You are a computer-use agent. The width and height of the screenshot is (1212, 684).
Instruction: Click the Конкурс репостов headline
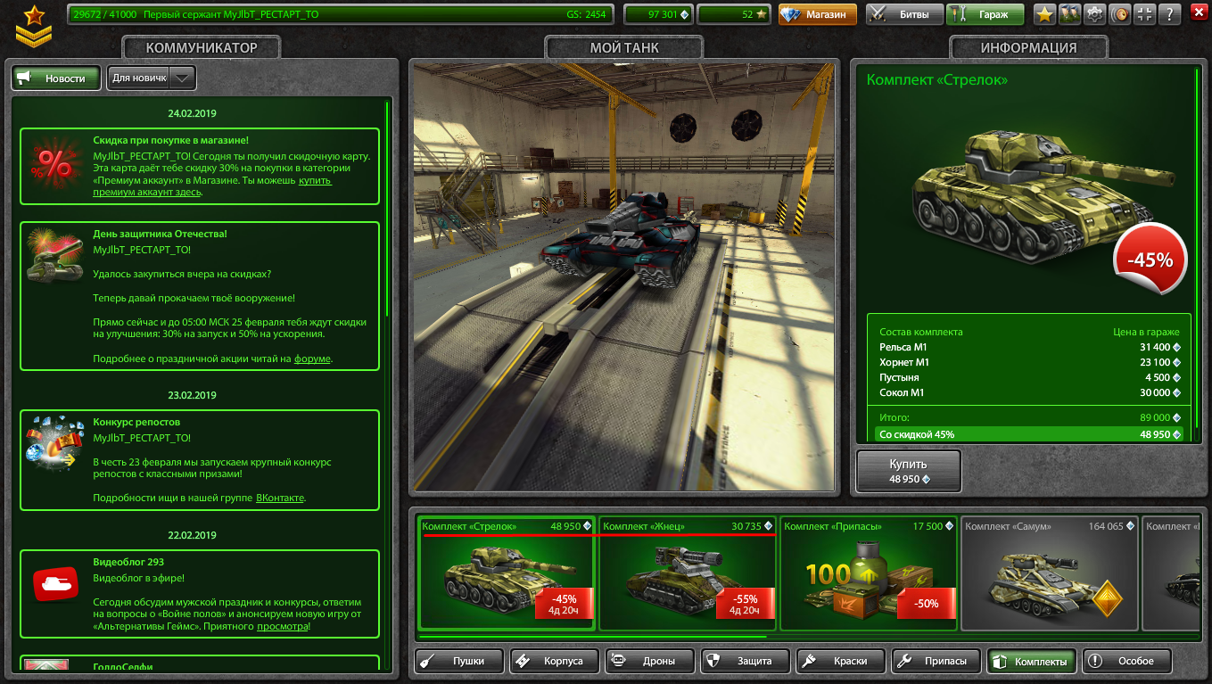[x=136, y=422]
